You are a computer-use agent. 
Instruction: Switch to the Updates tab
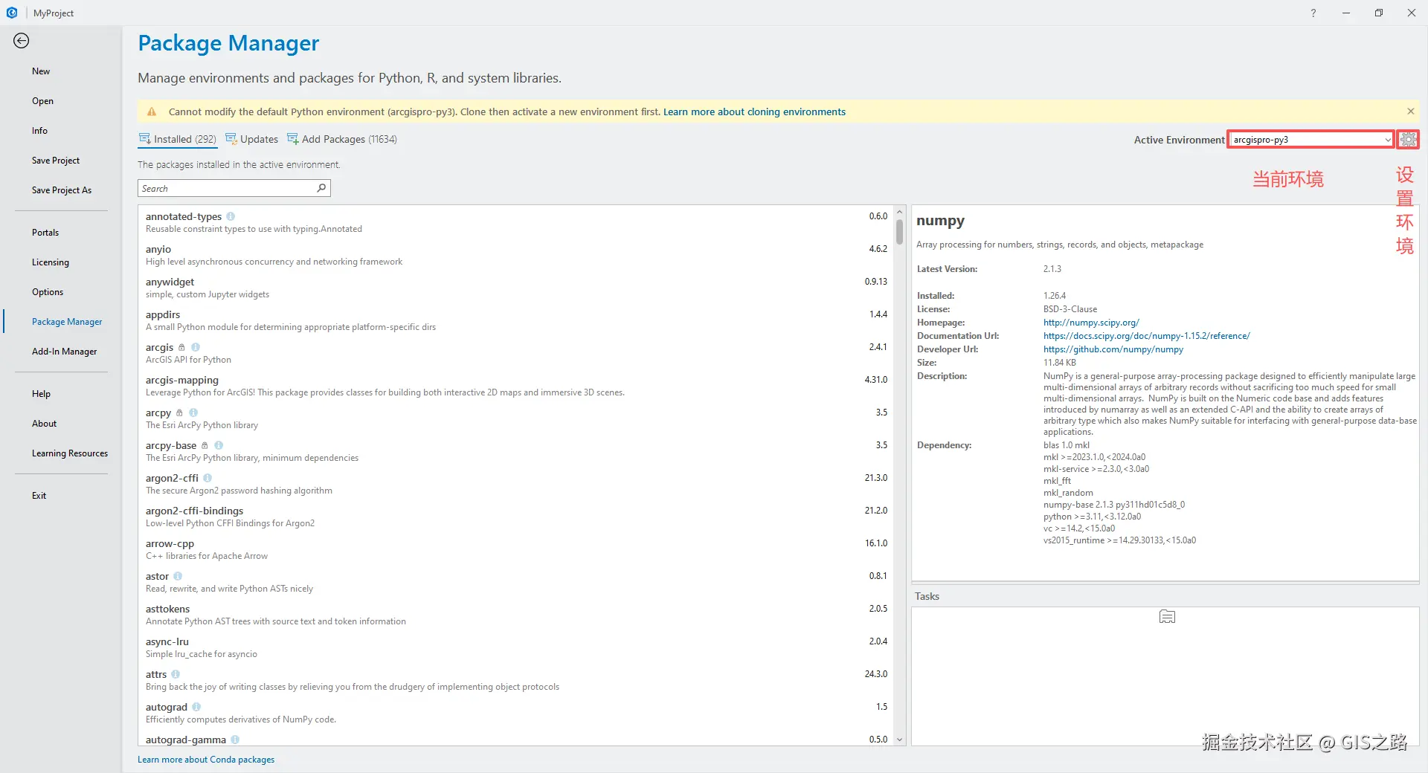click(252, 139)
